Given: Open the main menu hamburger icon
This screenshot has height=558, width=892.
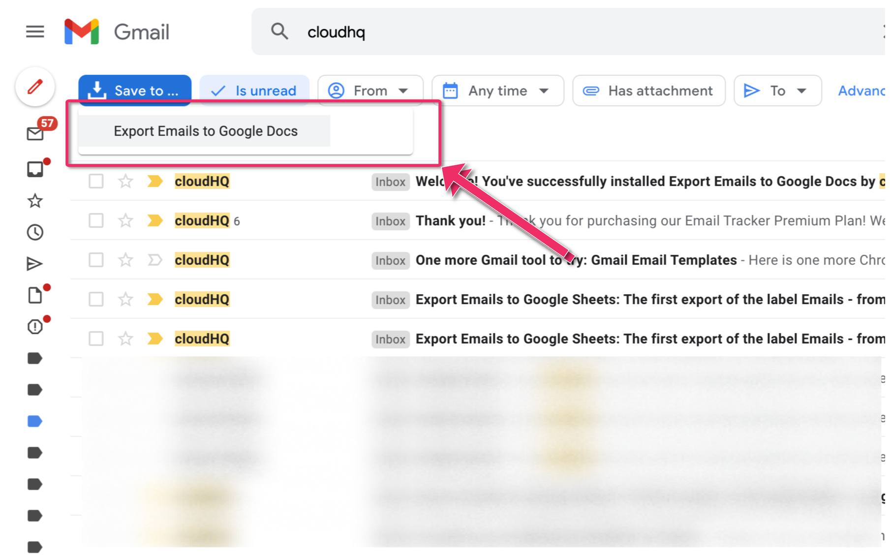Looking at the screenshot, I should pyautogui.click(x=35, y=32).
